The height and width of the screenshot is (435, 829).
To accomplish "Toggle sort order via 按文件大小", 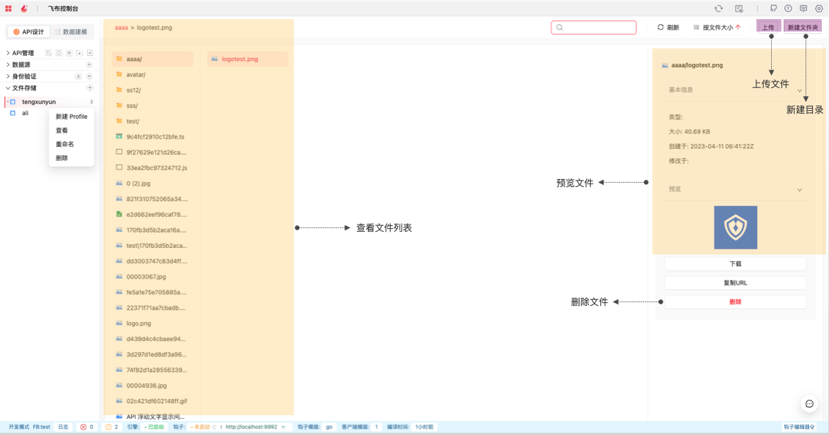I will (717, 28).
